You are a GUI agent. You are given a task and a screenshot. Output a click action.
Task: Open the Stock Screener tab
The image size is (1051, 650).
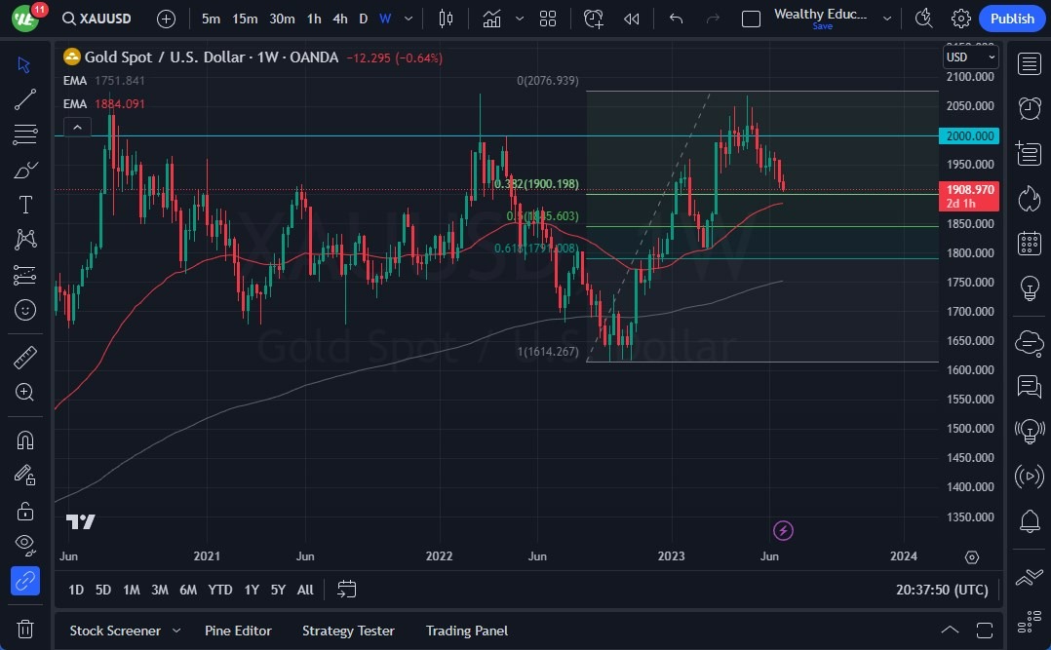115,631
